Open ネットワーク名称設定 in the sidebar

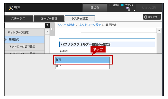(x=24, y=47)
